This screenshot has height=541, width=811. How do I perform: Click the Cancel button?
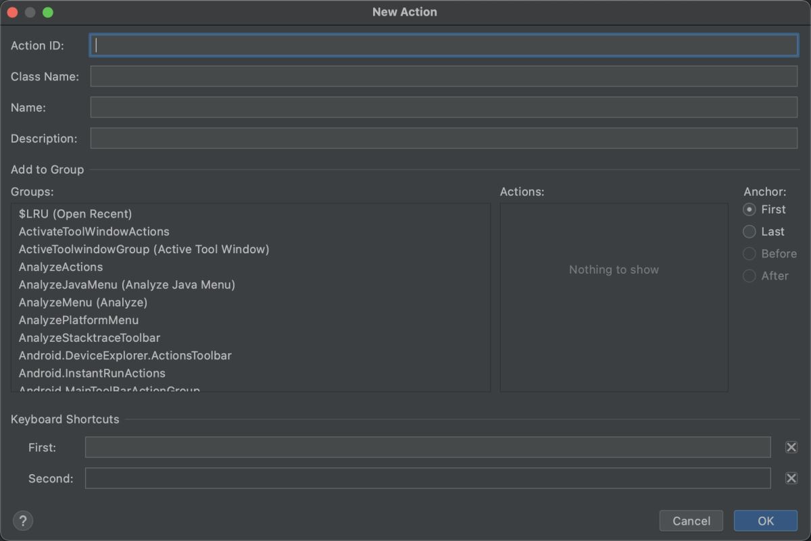[691, 521]
